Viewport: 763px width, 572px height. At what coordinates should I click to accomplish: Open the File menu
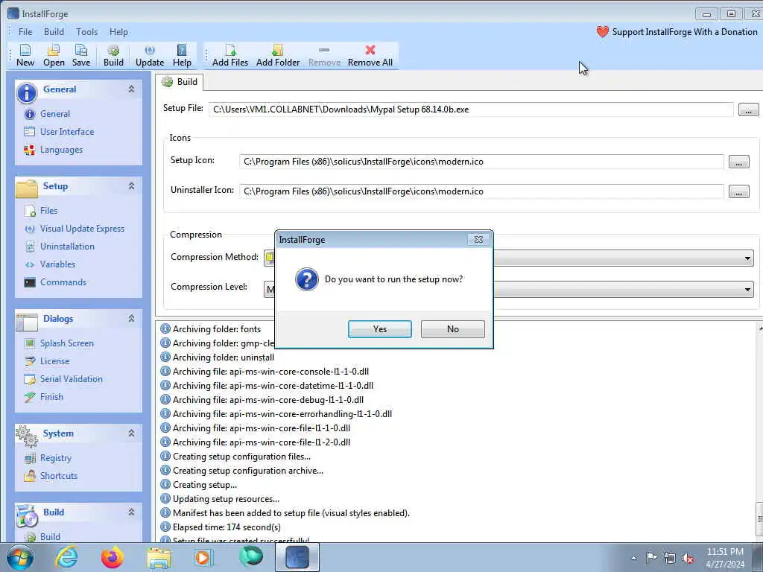tap(25, 32)
